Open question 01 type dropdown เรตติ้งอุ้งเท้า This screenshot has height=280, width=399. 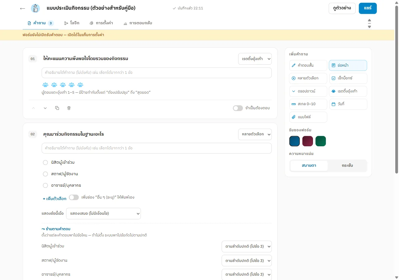[x=255, y=59]
